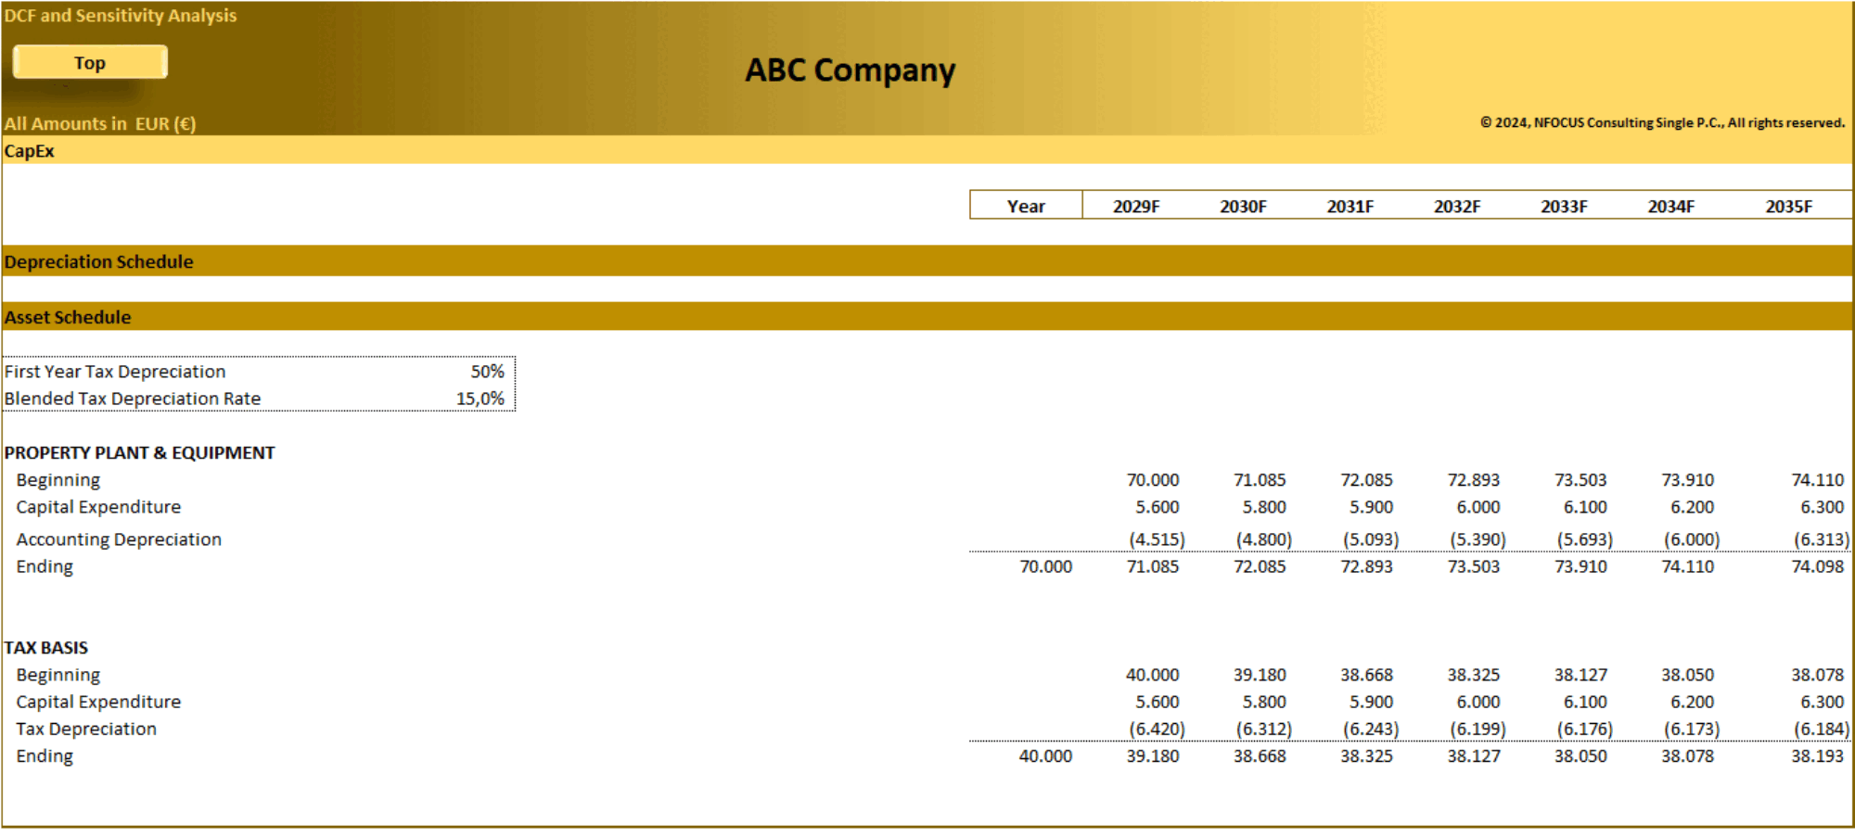1855x837 pixels.
Task: Select PP&E Beginning value 74.110 for 2035F
Action: tap(1818, 480)
